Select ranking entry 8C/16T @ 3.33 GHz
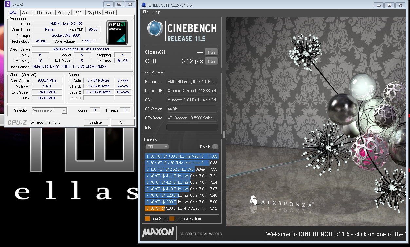The height and width of the screenshot is (247, 410). [x=182, y=156]
